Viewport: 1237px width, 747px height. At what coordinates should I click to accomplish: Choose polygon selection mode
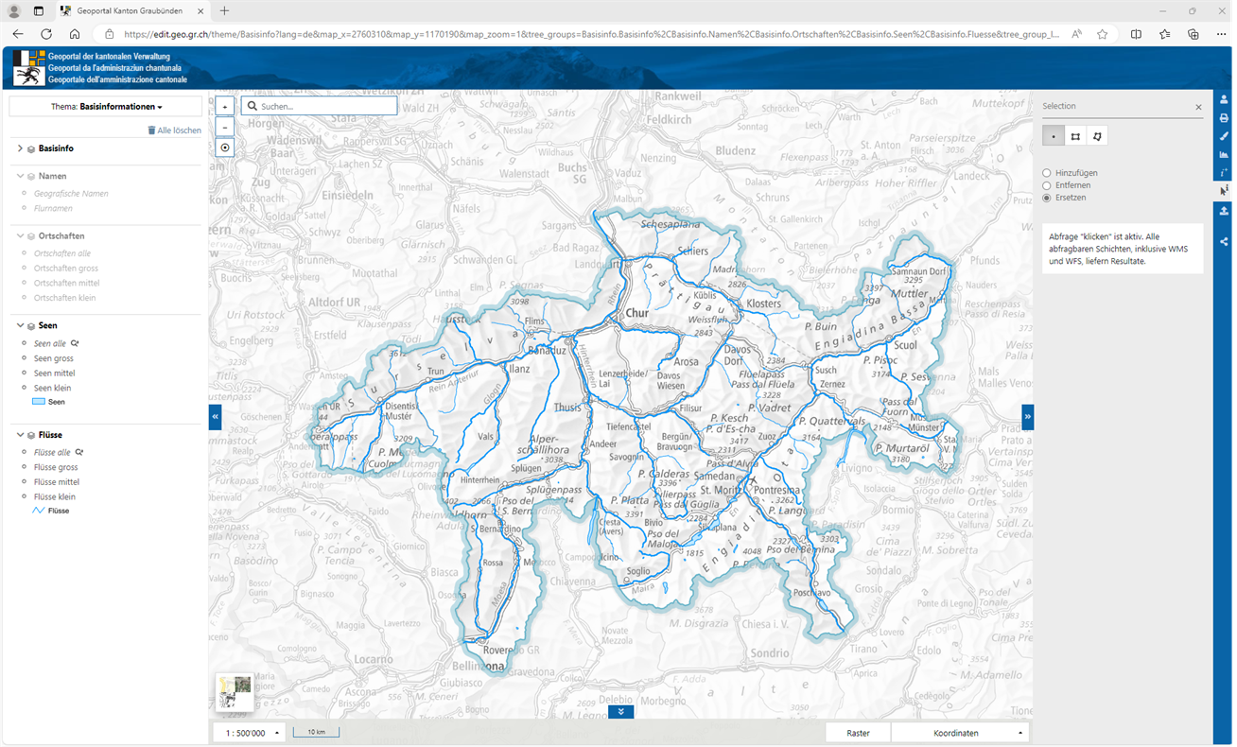point(1097,136)
